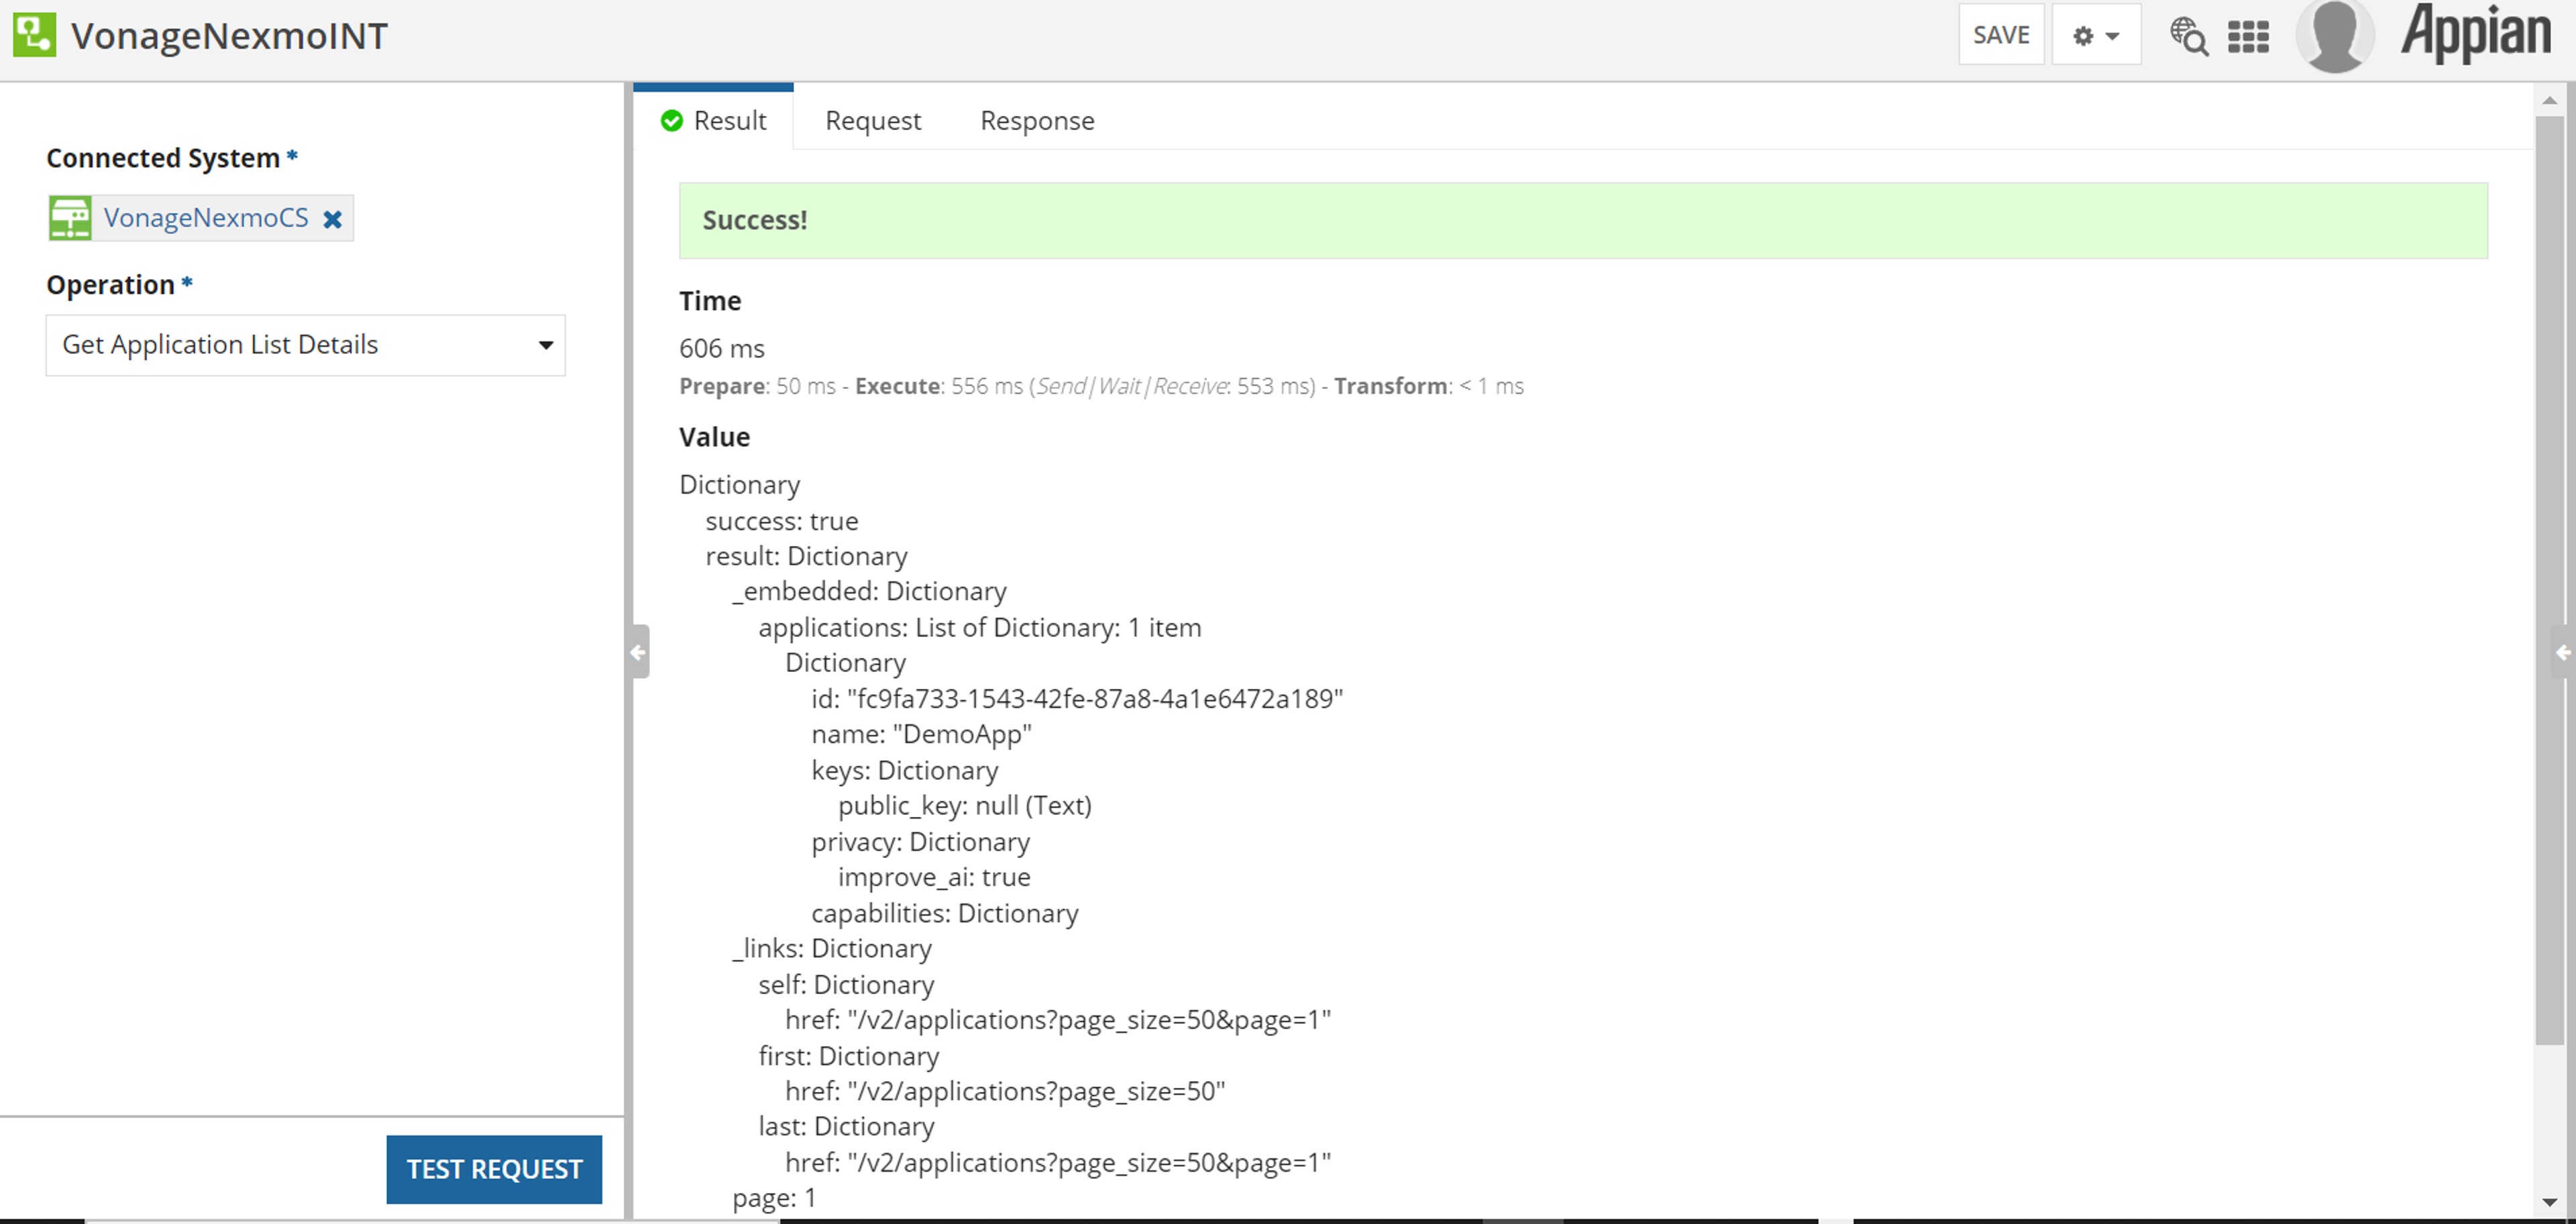The width and height of the screenshot is (2576, 1224).
Task: Click the success: true line
Action: 782,521
